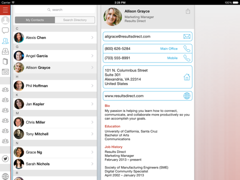This screenshot has height=180, width=240.
Task: Tap the share icon on Allison Grayce's profile
Action: pos(188,11)
